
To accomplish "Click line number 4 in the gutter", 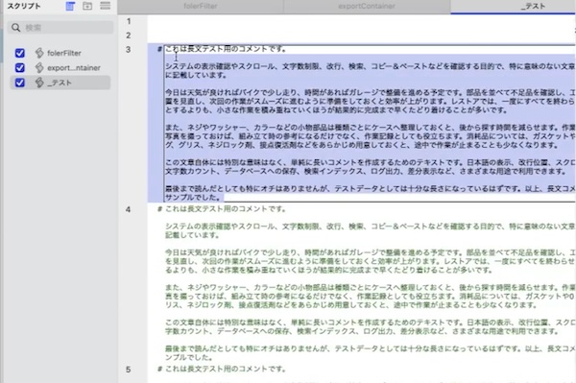I will click(x=129, y=209).
